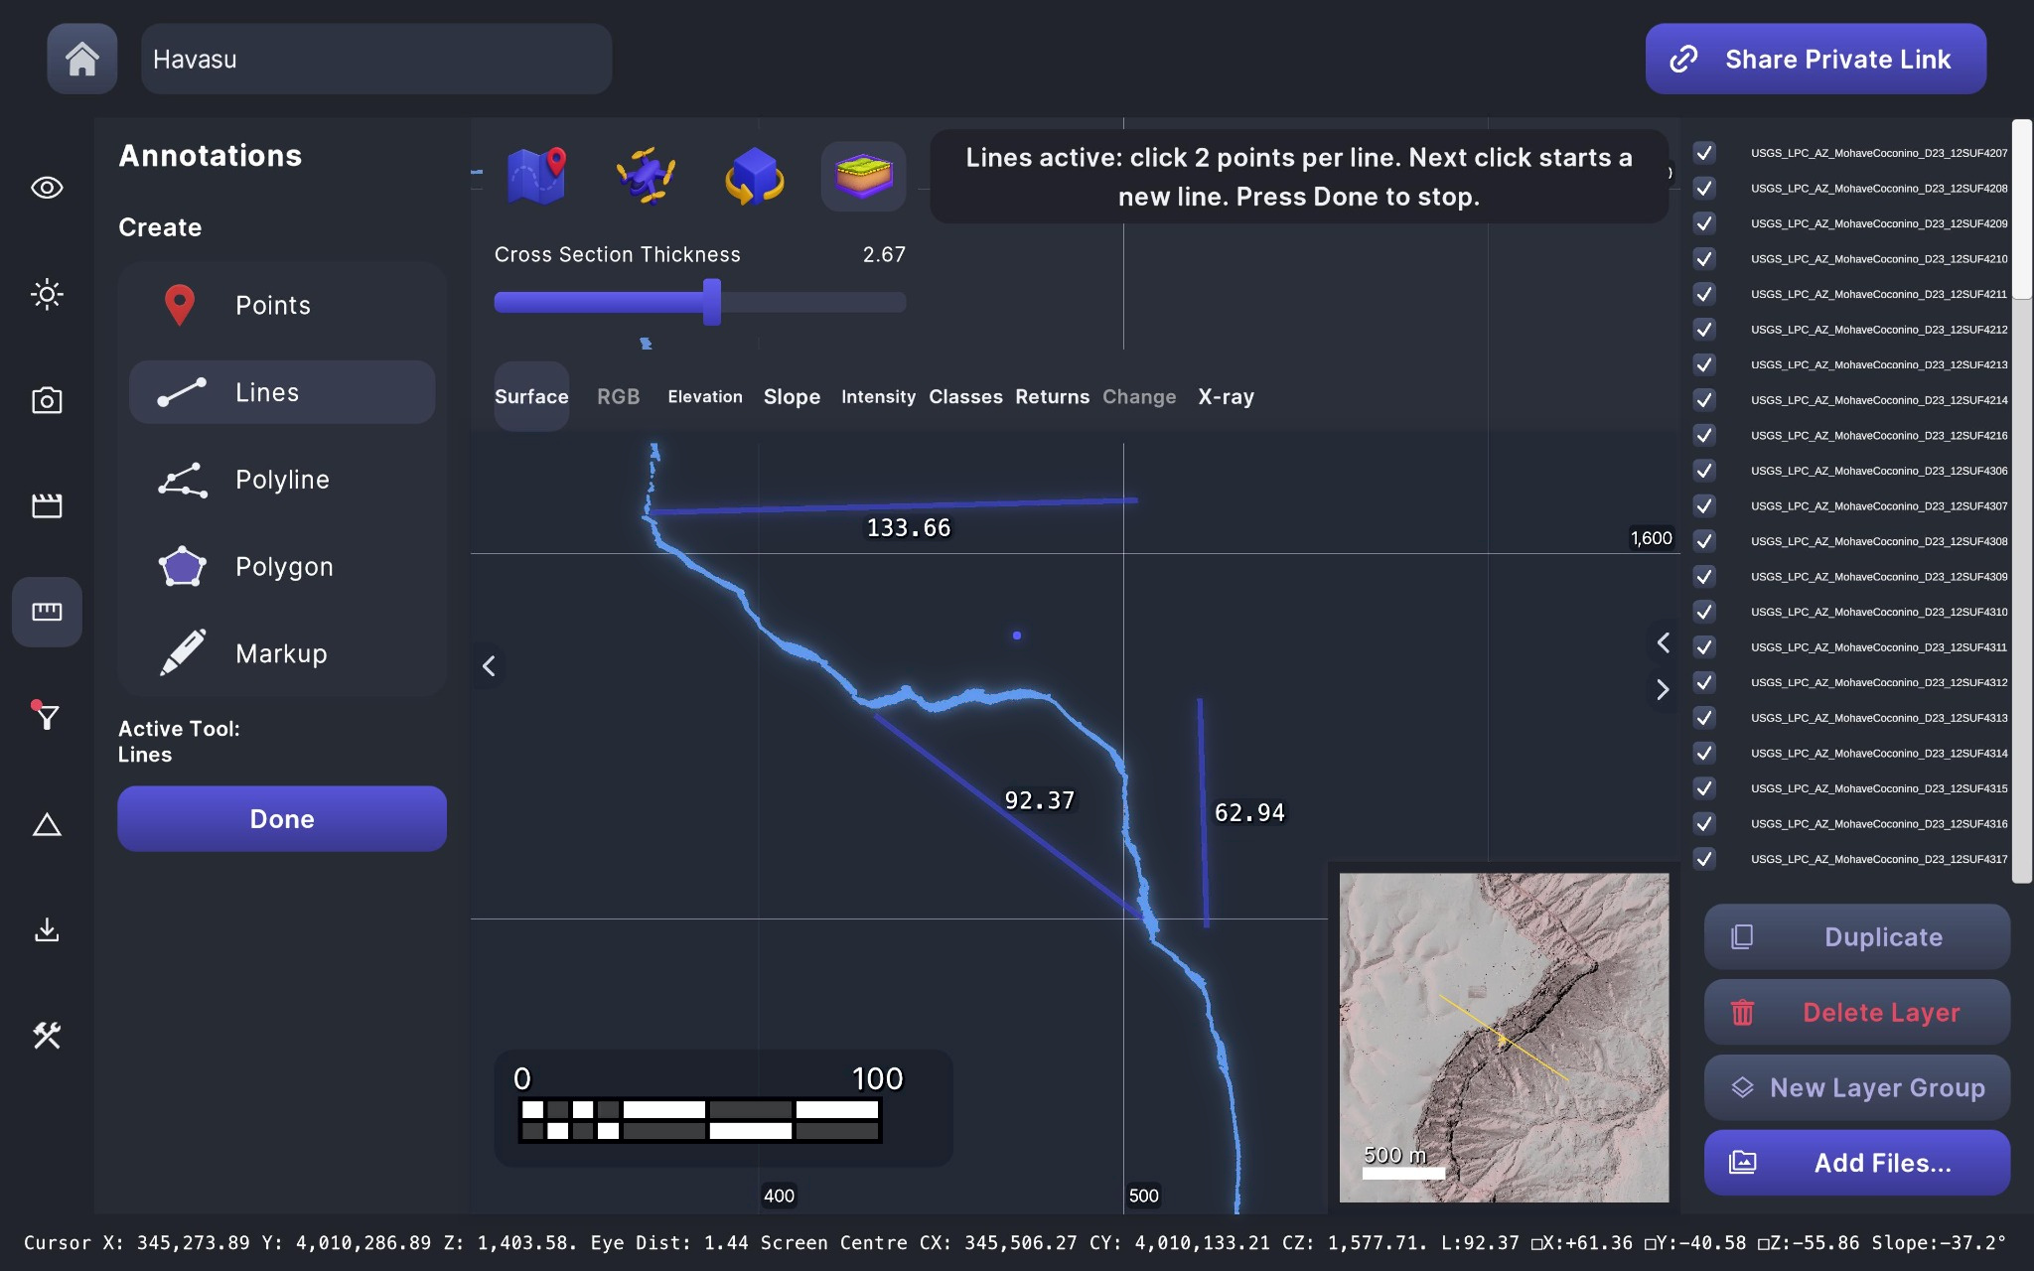
Task: Toggle layer 12SUF4309 checkbox
Action: tap(1704, 576)
